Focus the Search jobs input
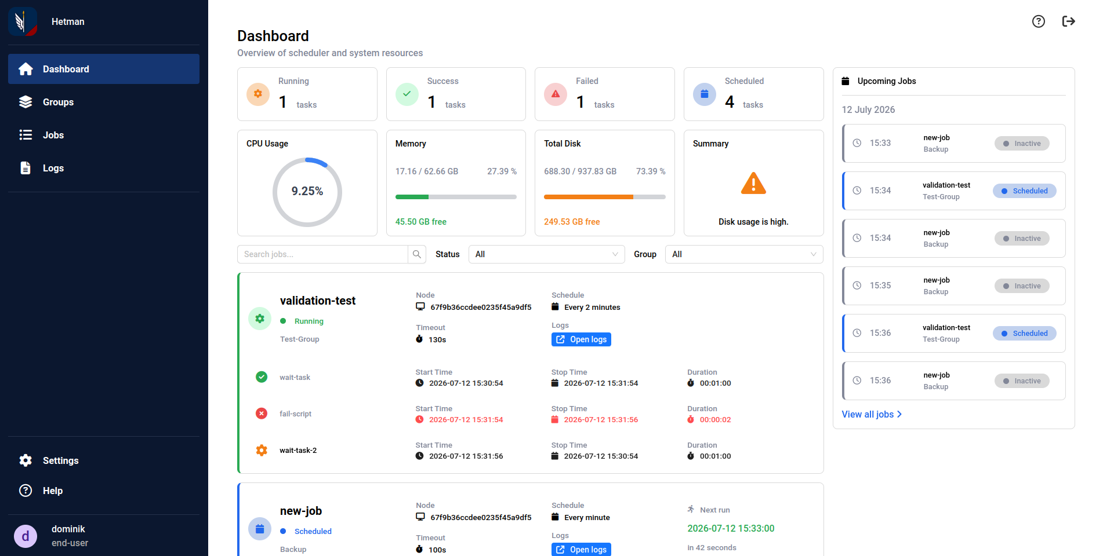 [x=322, y=254]
